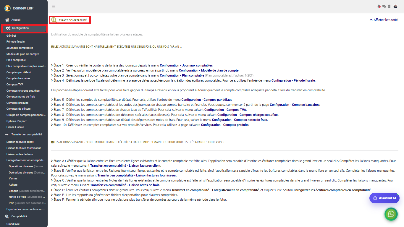
Task: Open the three-dot options menu
Action: point(401,6)
